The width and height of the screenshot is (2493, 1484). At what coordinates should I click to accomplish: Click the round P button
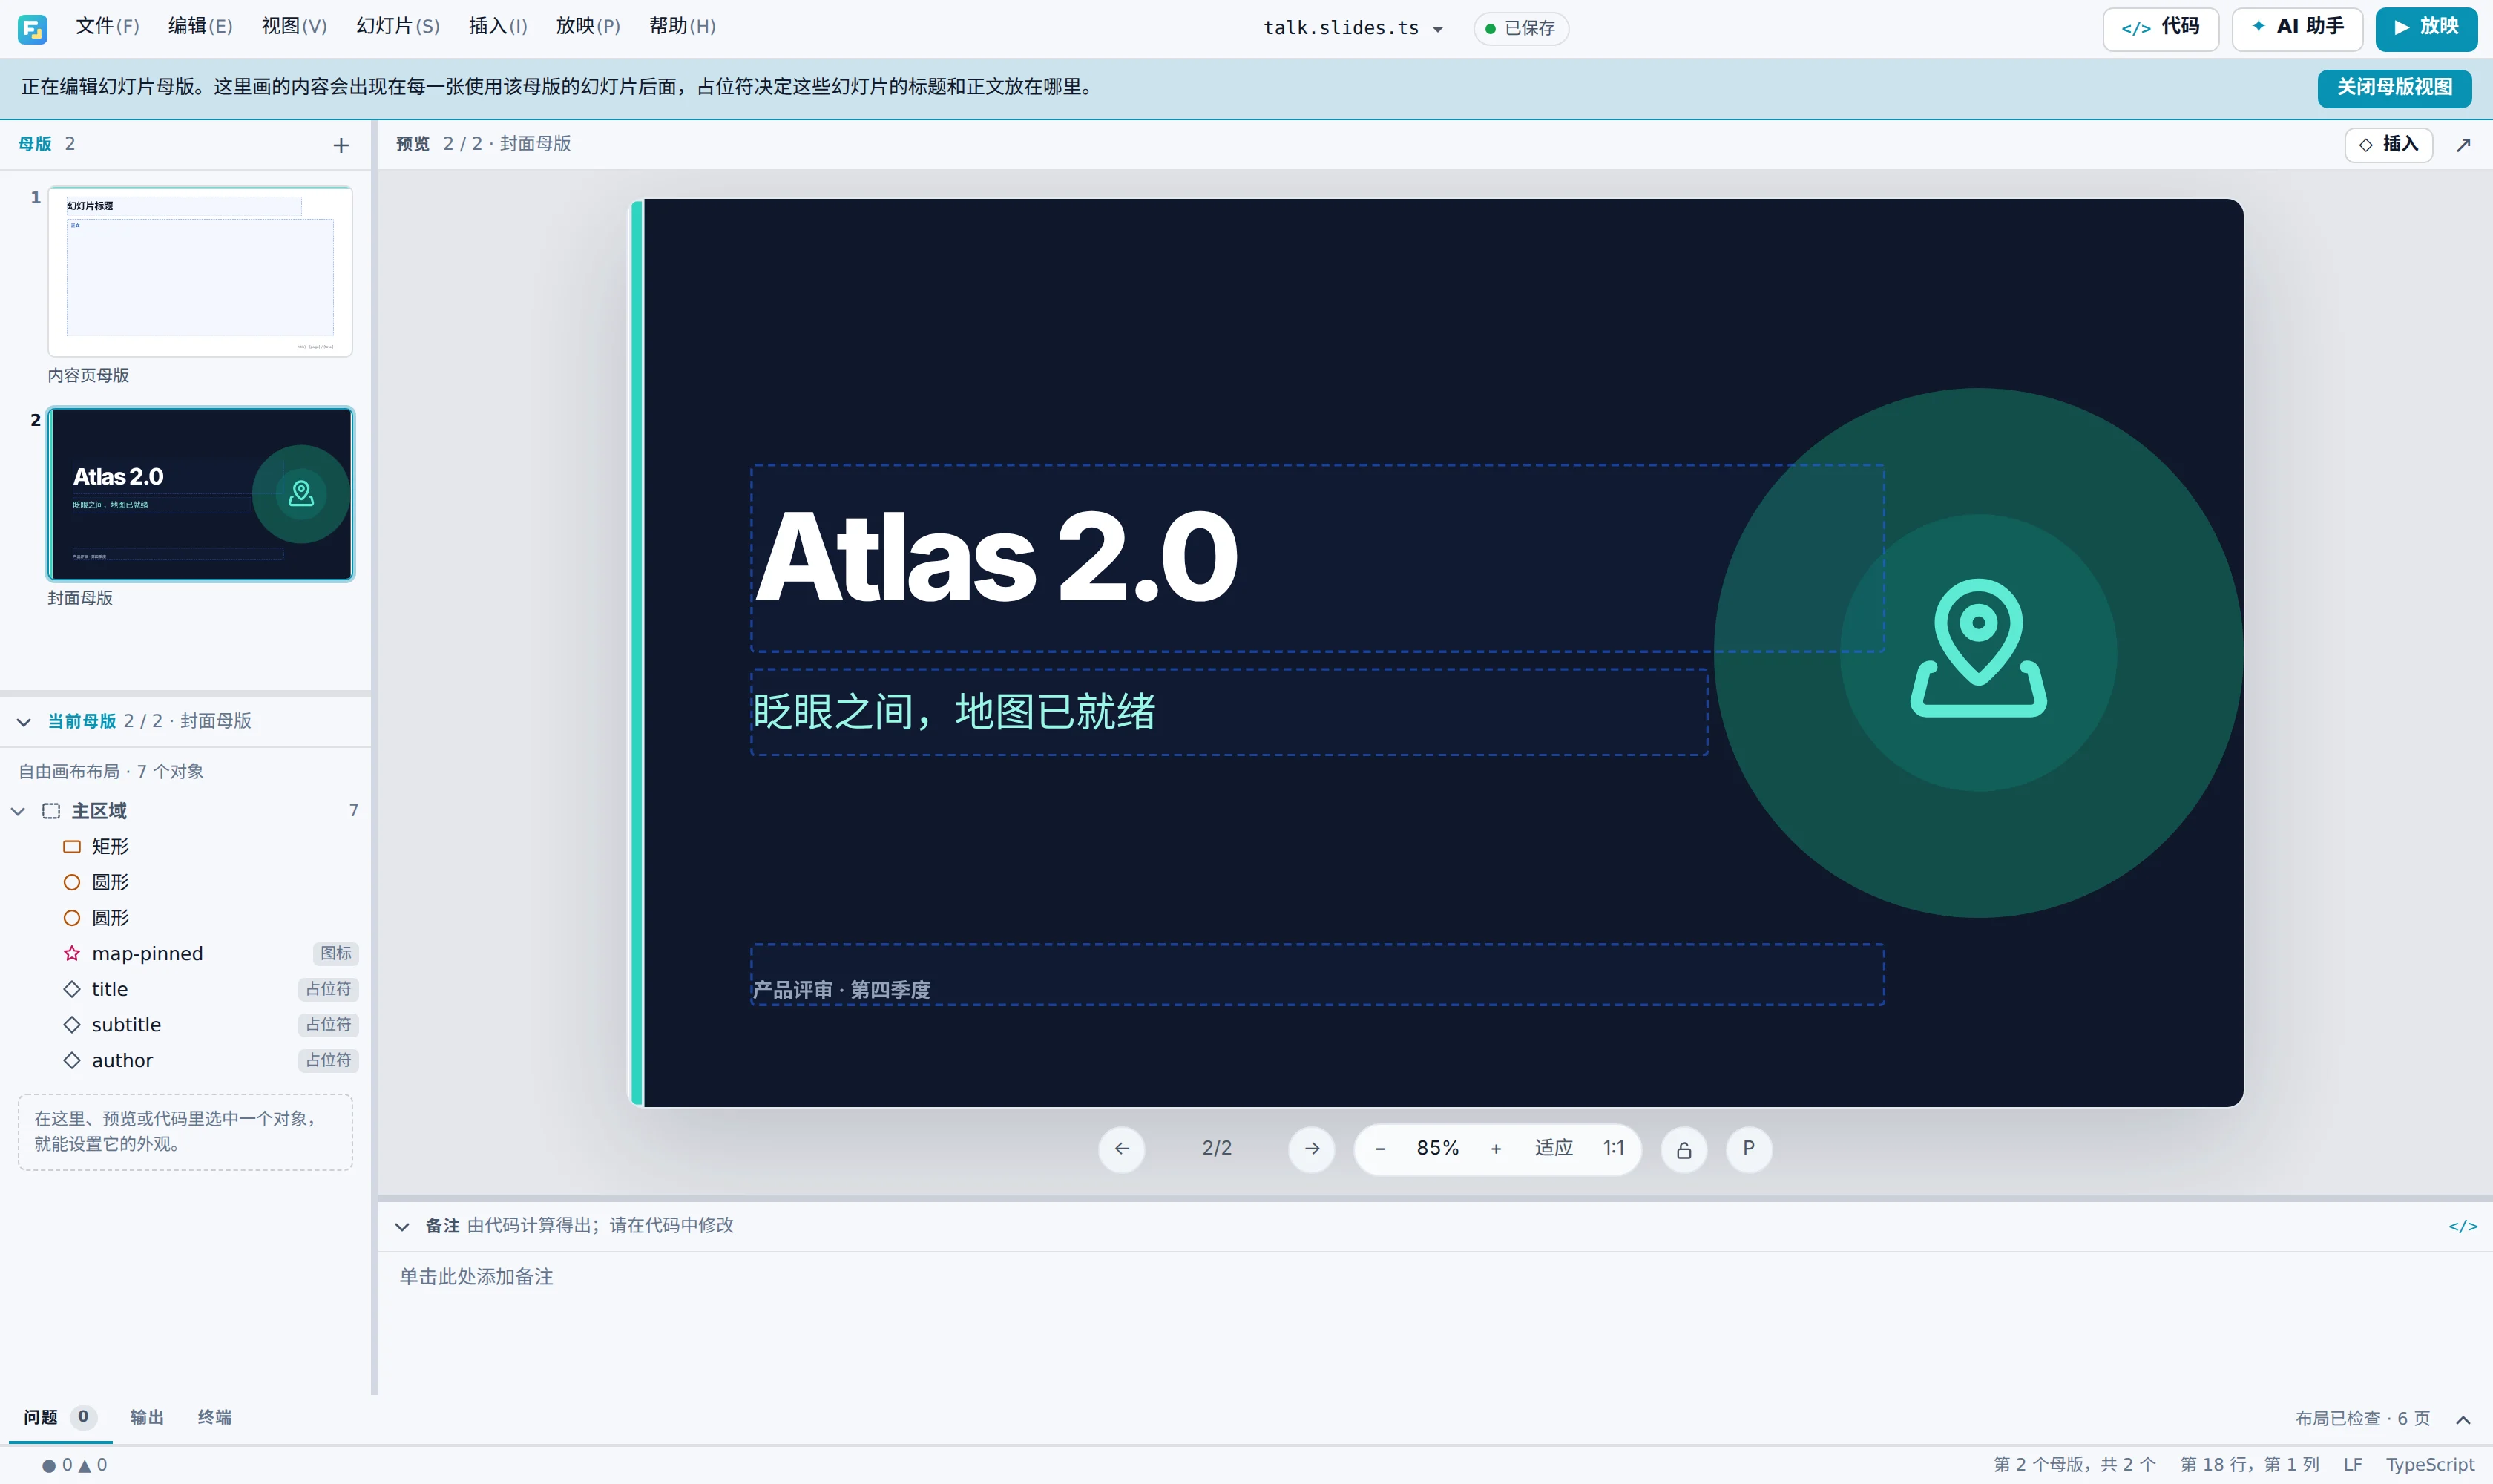point(1749,1149)
